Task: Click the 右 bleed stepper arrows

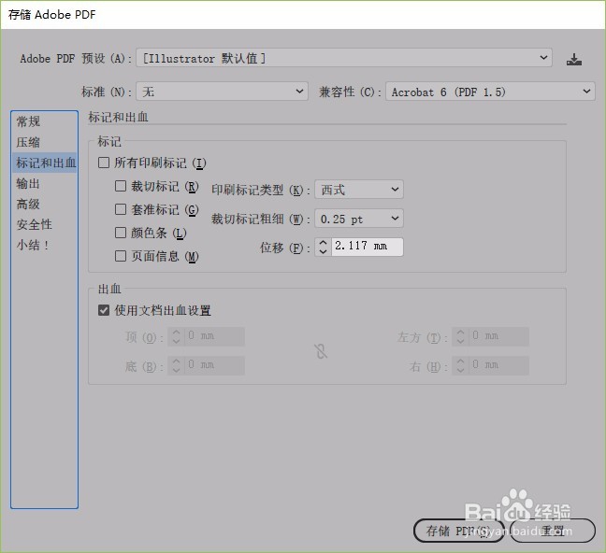Action: (x=460, y=365)
